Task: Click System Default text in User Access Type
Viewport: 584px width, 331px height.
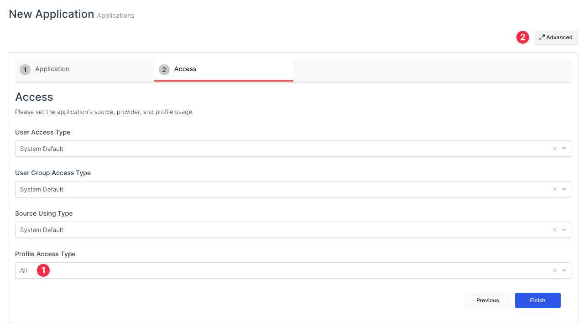Action: (42, 149)
